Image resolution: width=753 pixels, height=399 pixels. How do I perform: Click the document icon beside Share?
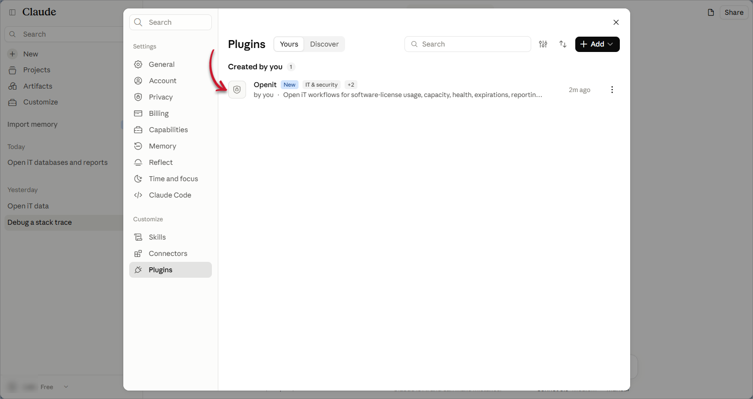pos(711,12)
